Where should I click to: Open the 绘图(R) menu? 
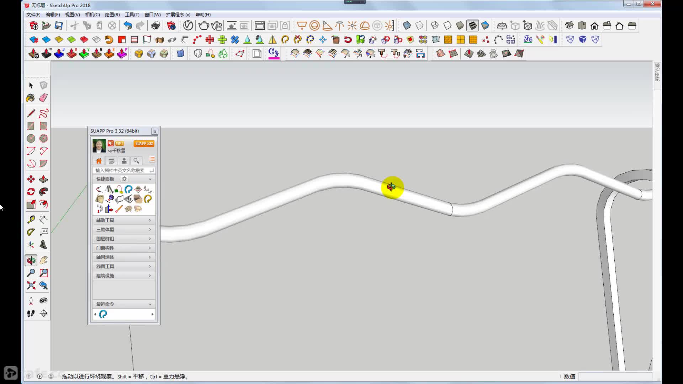click(112, 15)
